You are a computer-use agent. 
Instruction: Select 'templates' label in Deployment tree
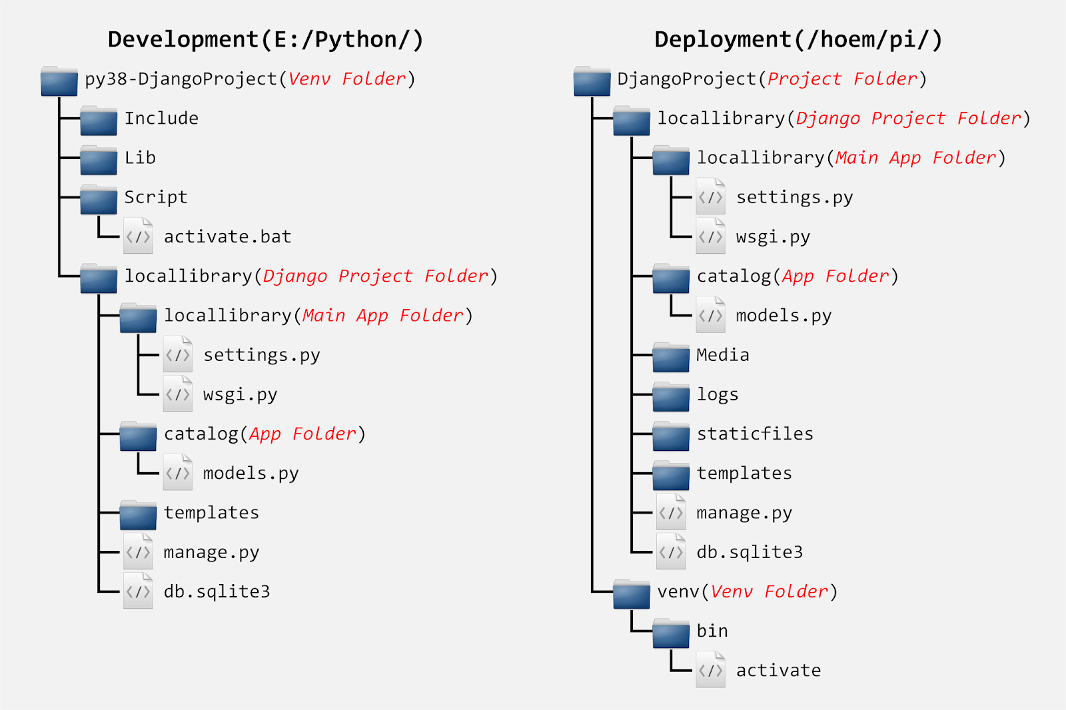[x=744, y=474]
